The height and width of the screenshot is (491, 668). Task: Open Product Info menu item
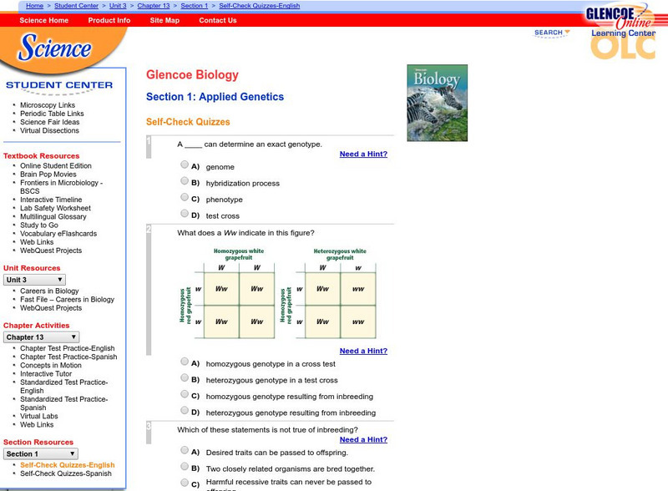[109, 20]
